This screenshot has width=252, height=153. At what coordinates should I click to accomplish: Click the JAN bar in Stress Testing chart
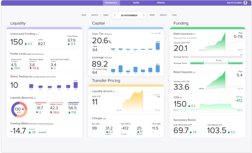(76, 85)
